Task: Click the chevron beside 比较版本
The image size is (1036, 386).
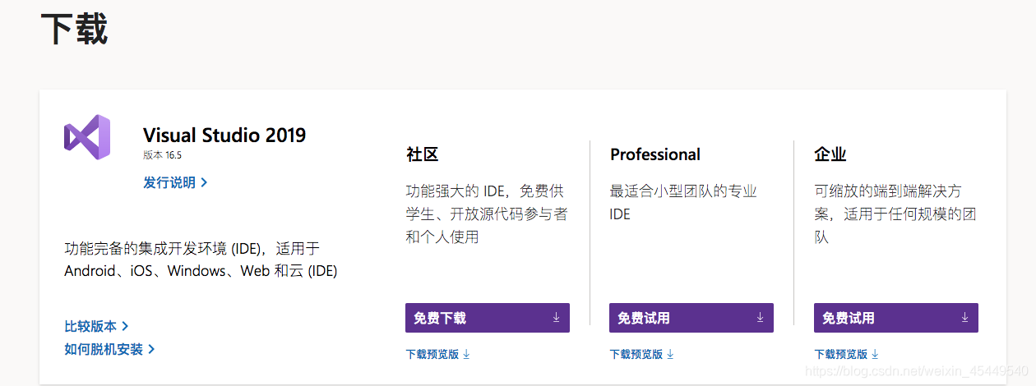Action: click(x=125, y=326)
